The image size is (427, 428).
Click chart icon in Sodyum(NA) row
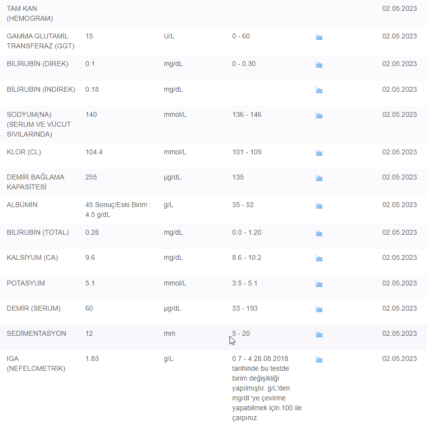[319, 115]
